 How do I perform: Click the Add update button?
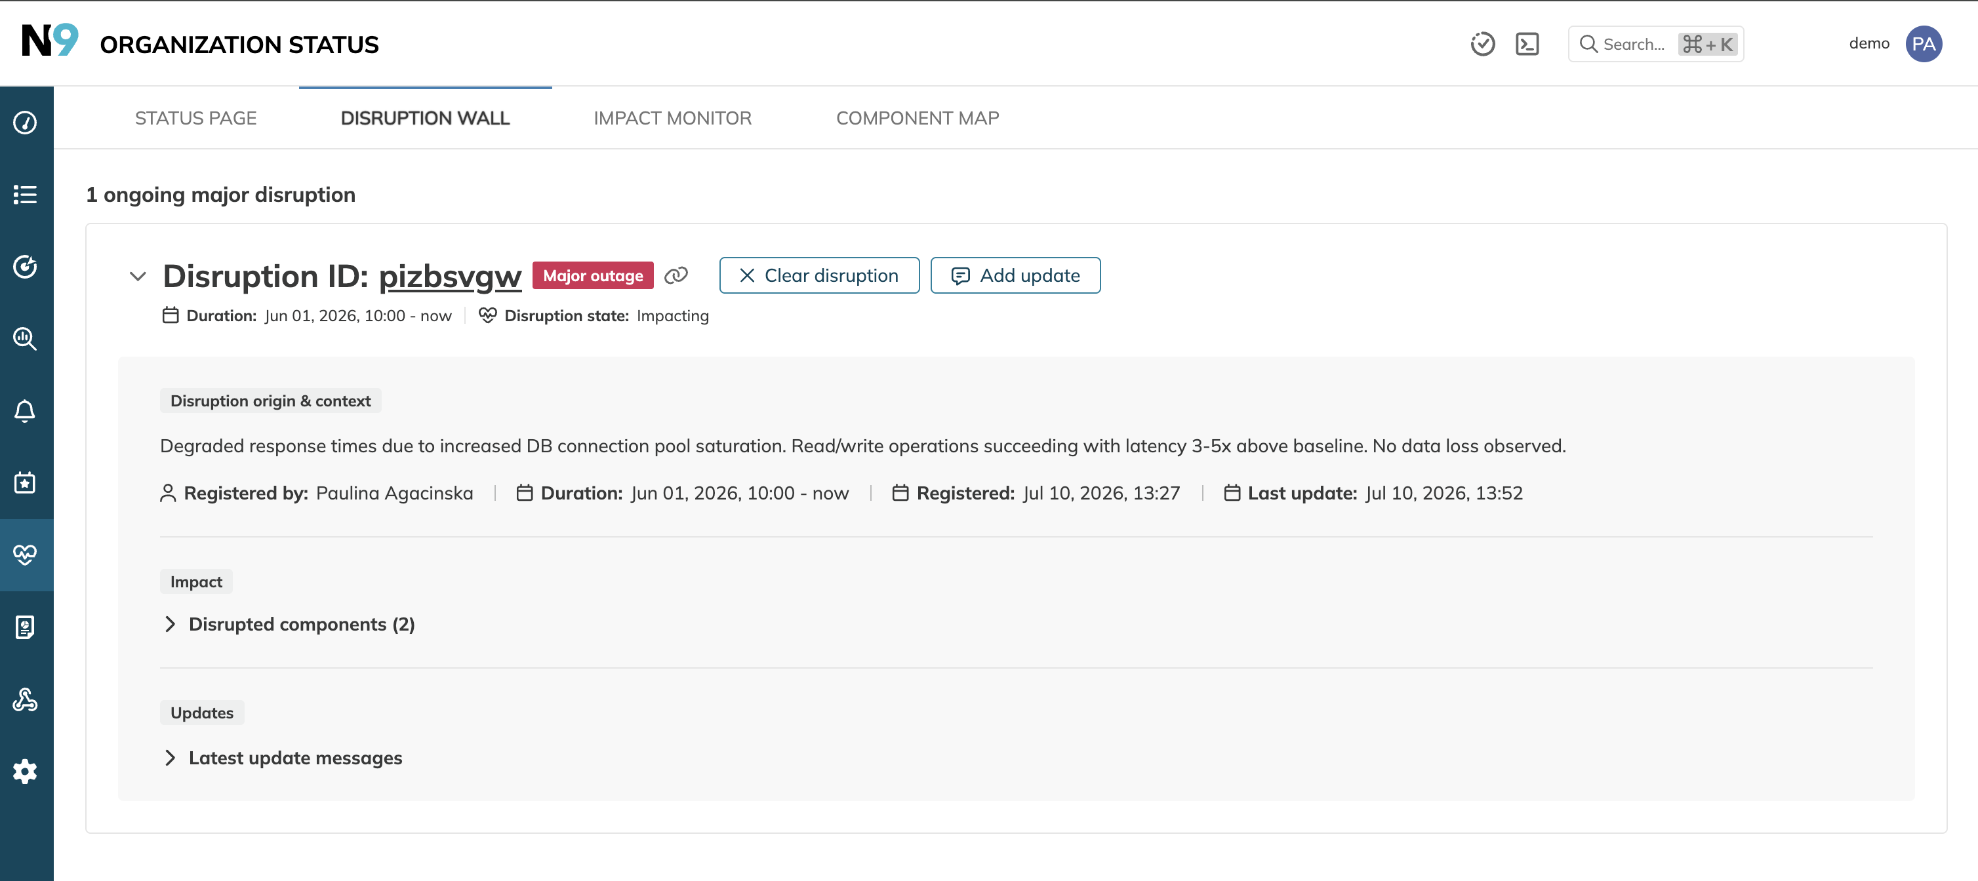coord(1015,275)
